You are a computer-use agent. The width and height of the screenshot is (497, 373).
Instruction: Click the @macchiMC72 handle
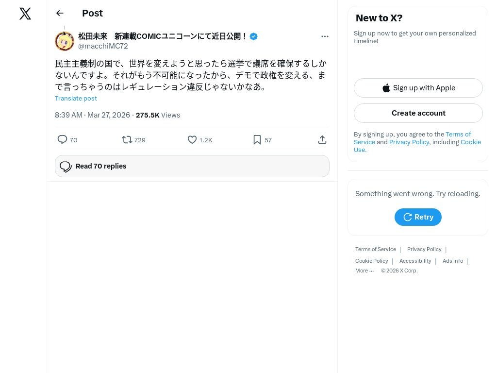coord(103,46)
